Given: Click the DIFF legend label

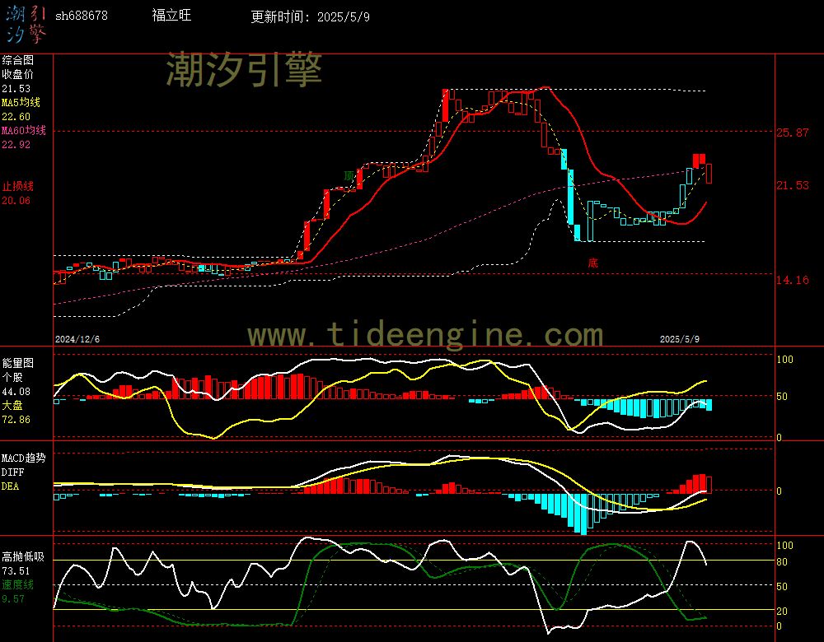Looking at the screenshot, I should point(12,472).
